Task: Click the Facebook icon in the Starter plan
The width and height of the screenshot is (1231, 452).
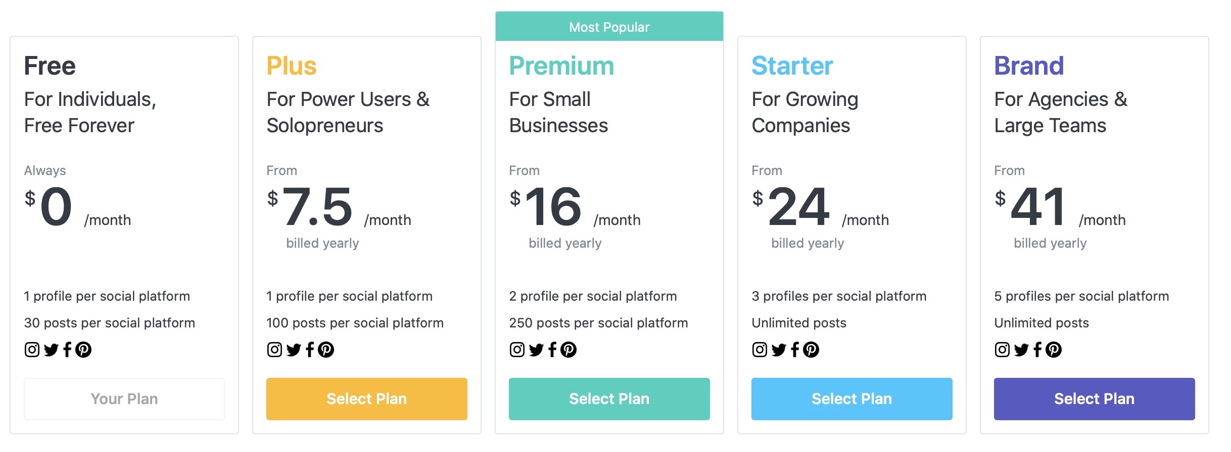Action: [795, 350]
